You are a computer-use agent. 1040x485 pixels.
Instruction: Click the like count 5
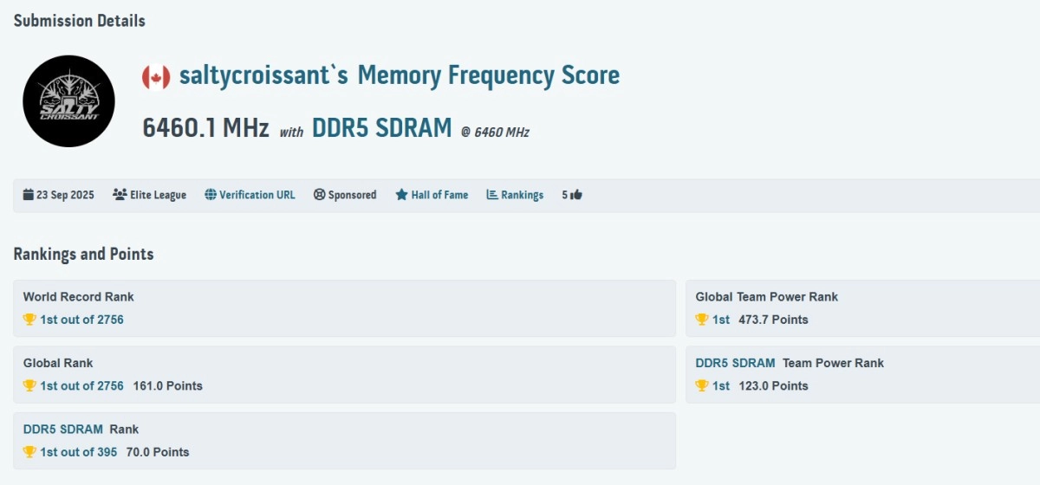click(x=565, y=195)
